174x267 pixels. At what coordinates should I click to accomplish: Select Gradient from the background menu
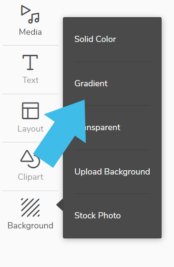tap(91, 83)
